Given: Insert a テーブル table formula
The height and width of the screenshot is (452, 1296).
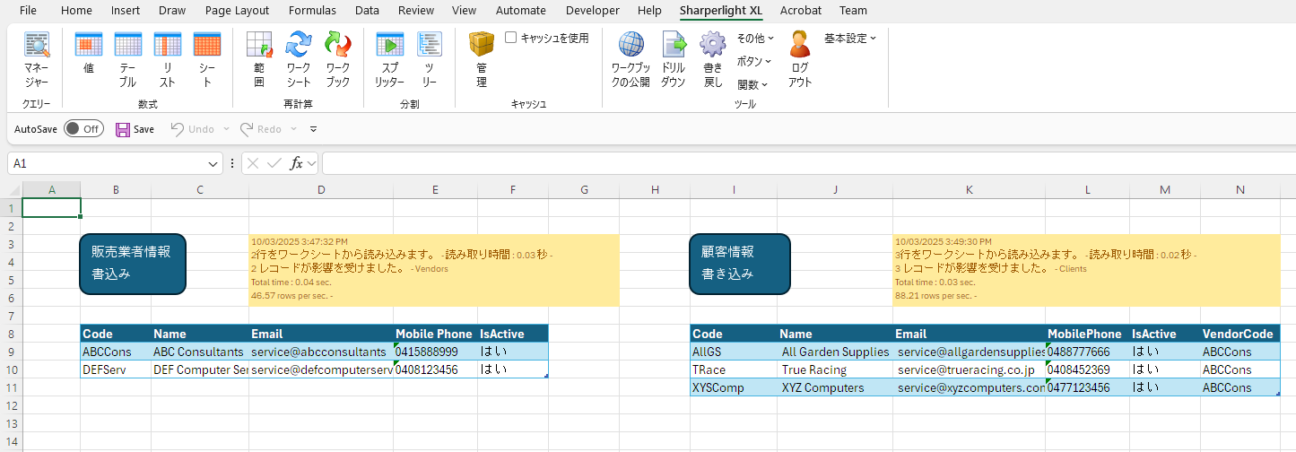Looking at the screenshot, I should [128, 60].
